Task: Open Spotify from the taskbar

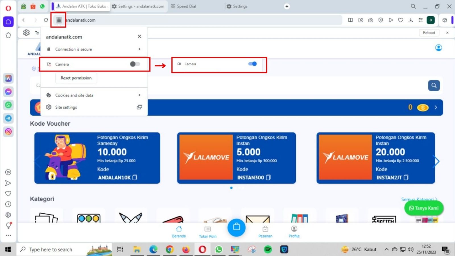Action: (268, 249)
